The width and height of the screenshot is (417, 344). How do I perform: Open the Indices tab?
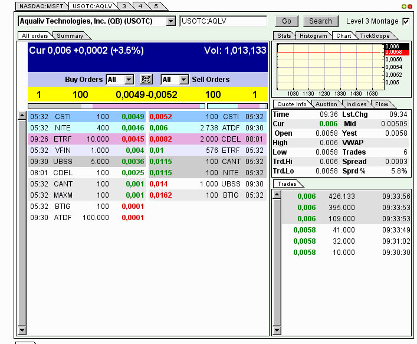(x=356, y=104)
